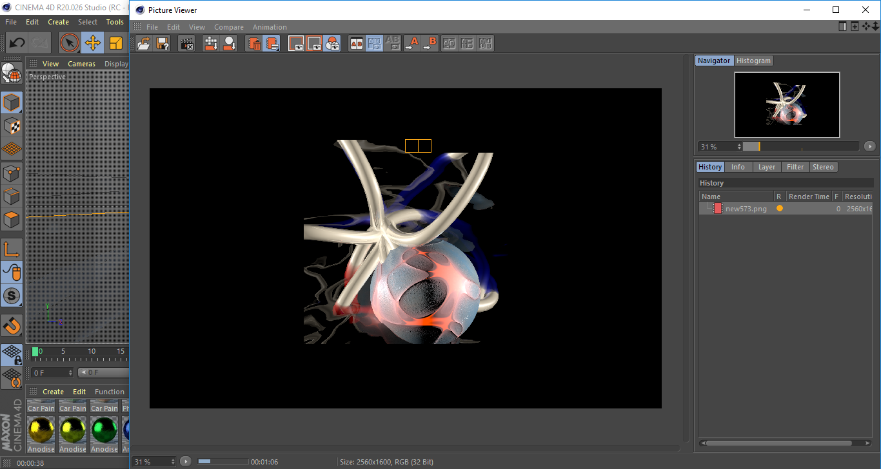Open the zoom percentage dropdown in the status bar

[x=171, y=461]
